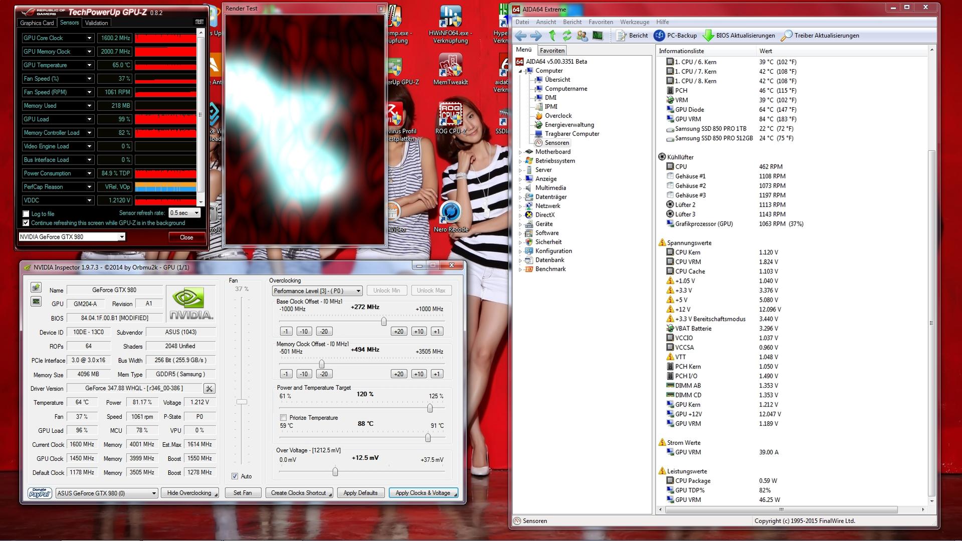Open the GPU Core Clock sensor dropdown

89,38
